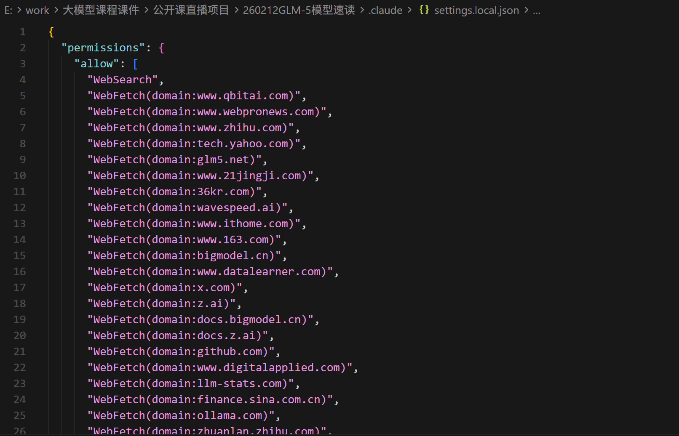Place cursor in the github.com entry
The height and width of the screenshot is (436, 679).
(181, 352)
